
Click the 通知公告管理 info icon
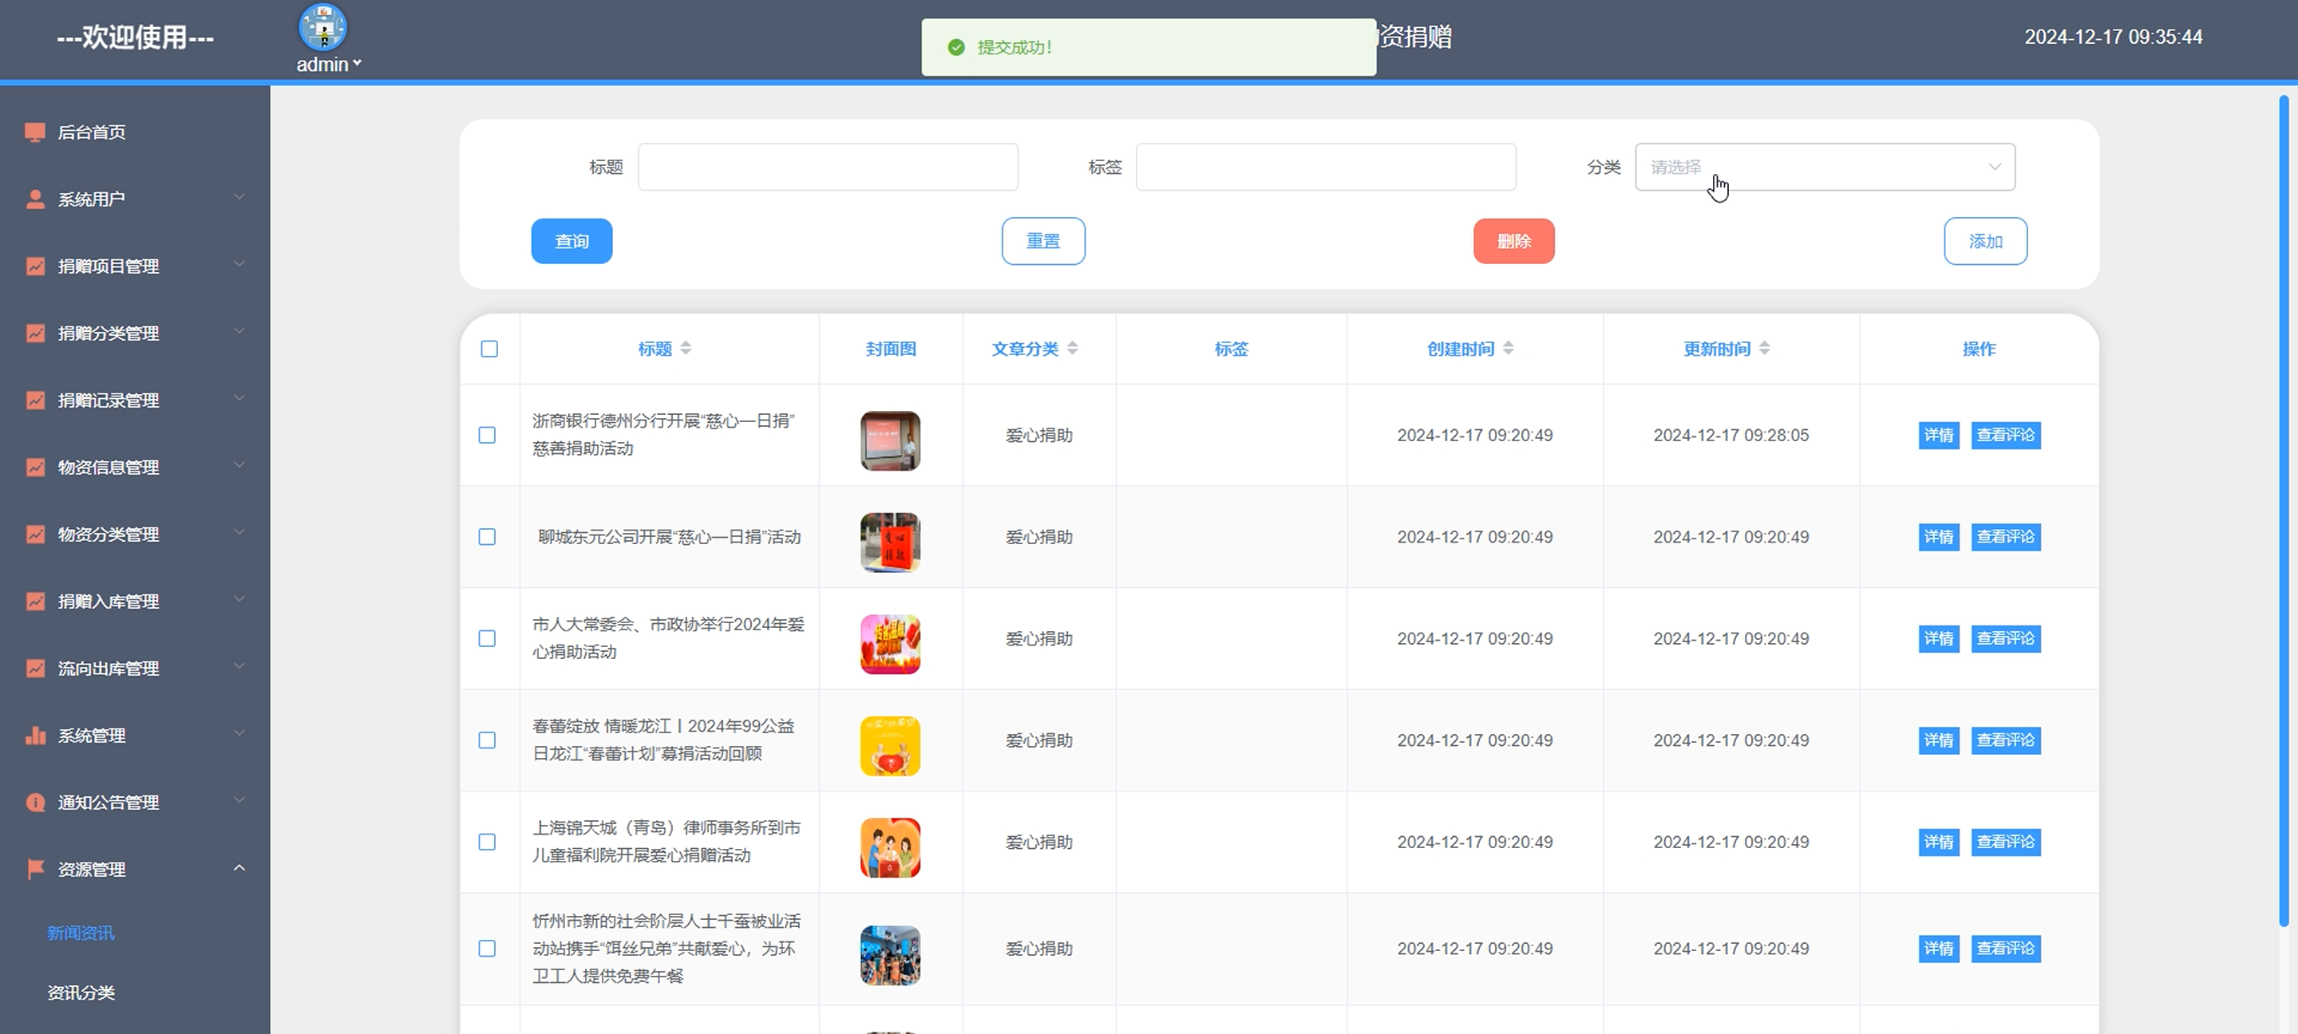coord(35,803)
